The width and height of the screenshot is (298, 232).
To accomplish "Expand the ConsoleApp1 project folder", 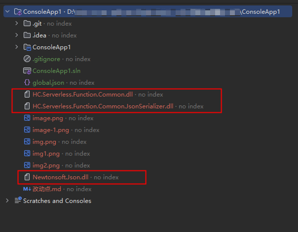I will click(17, 47).
